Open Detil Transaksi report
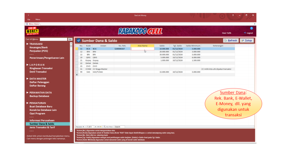 (38, 72)
